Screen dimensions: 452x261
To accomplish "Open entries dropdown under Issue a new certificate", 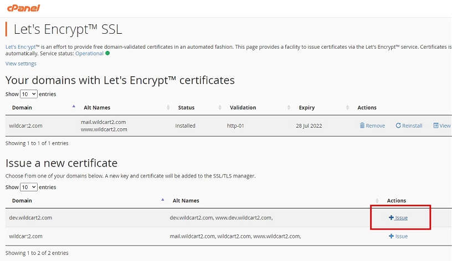I will tap(29, 187).
